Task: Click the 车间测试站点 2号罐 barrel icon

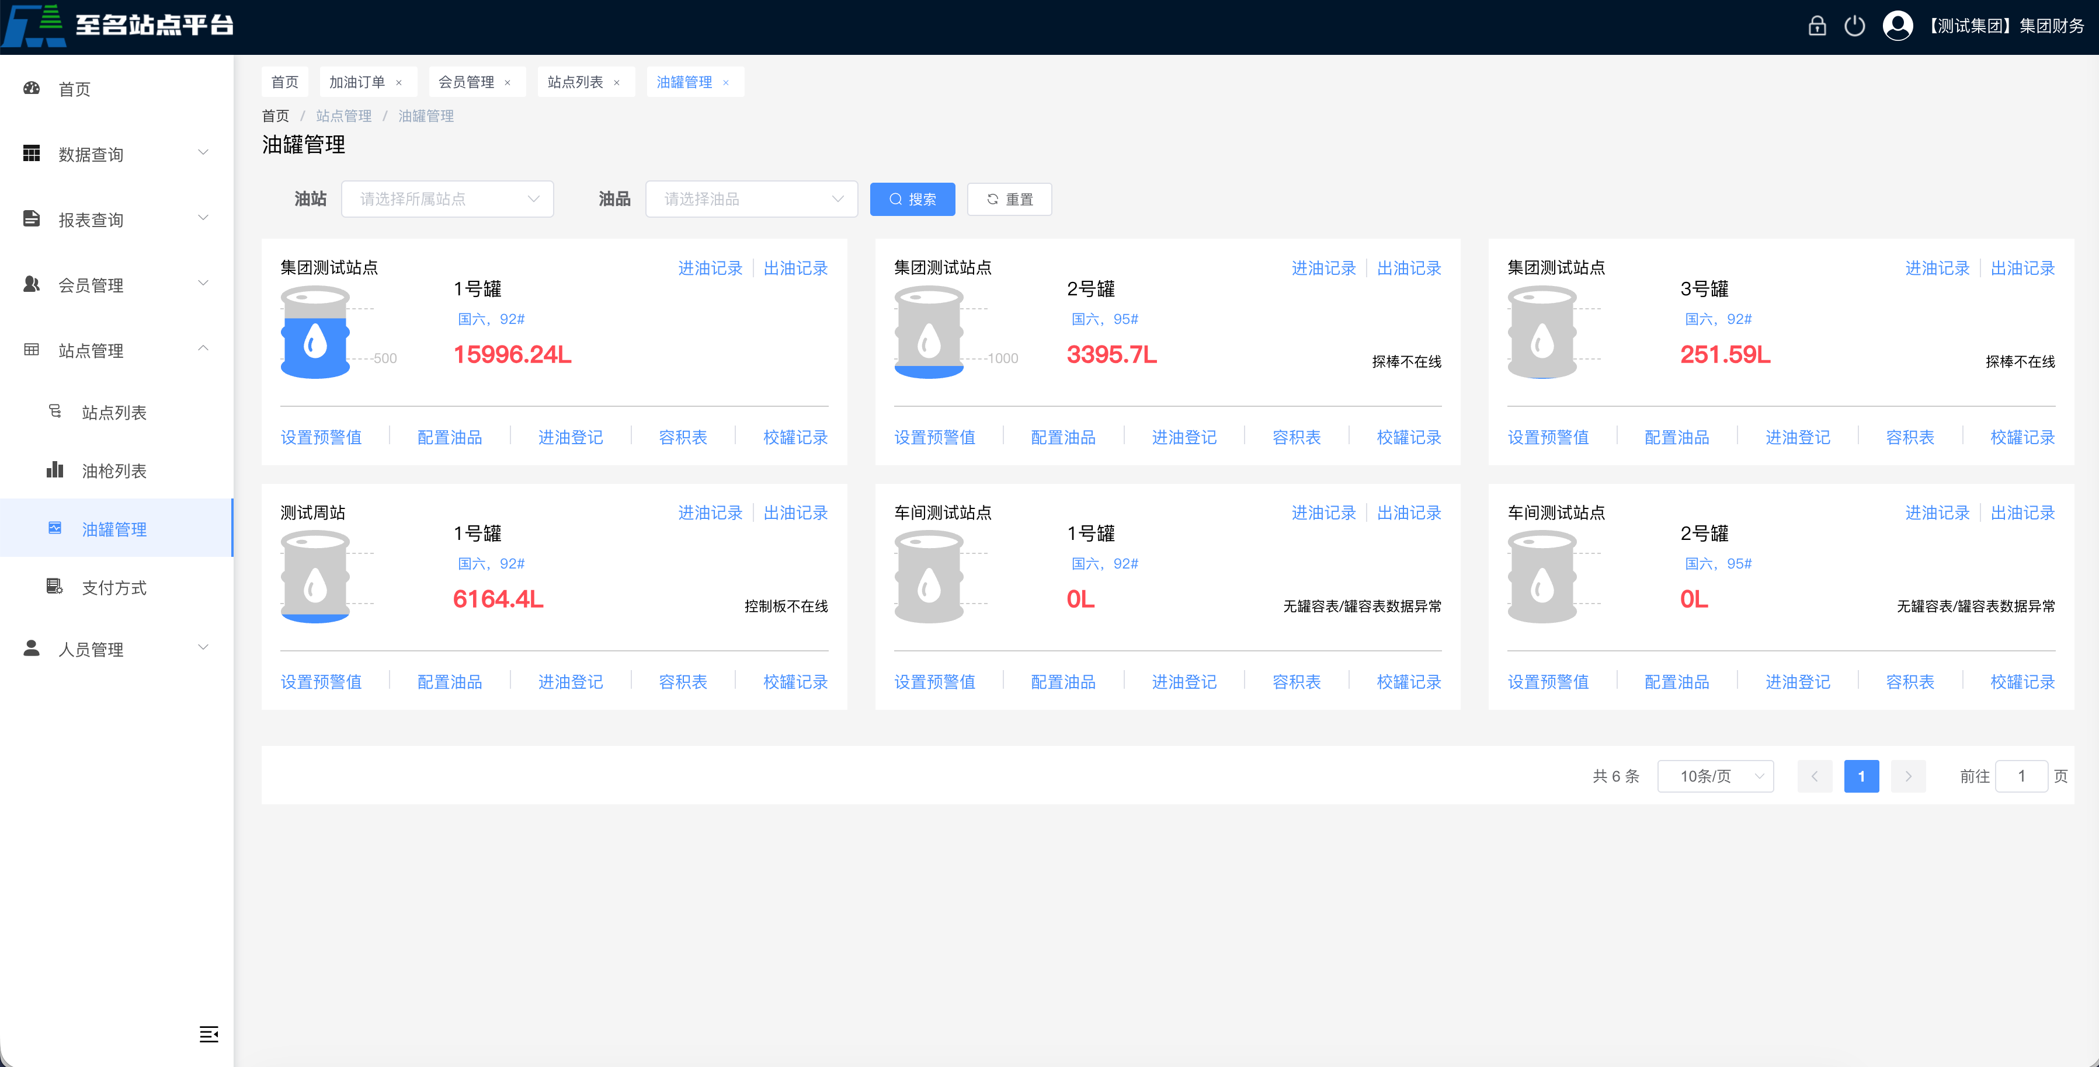Action: coord(1542,577)
